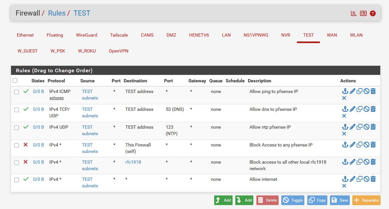Open the rfc1918 alias link
Screen dimensions: 389x209
[133, 162]
